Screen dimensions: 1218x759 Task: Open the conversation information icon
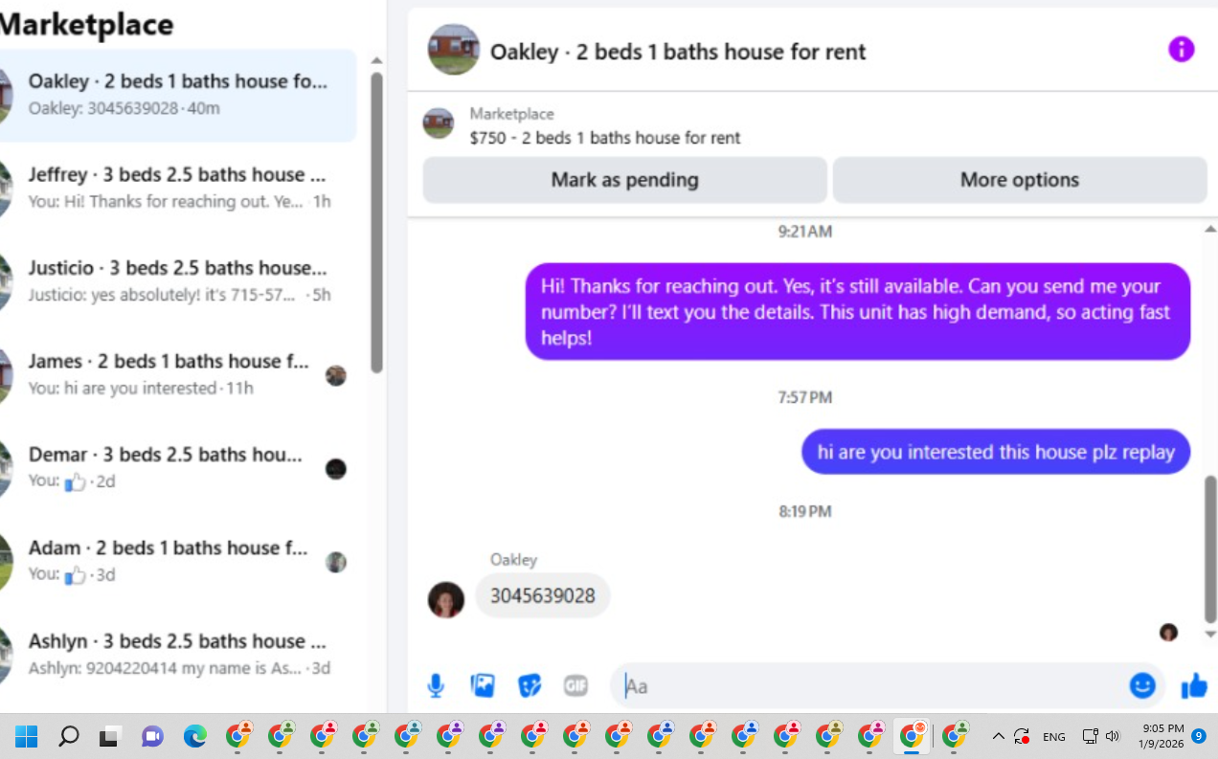(1182, 50)
